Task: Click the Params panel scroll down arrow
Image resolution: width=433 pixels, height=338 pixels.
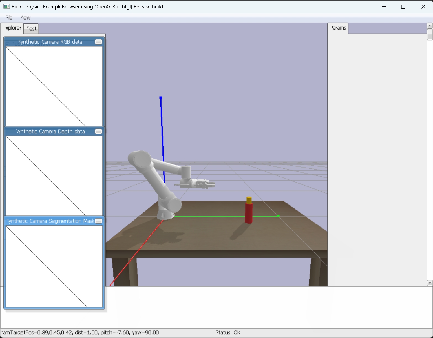Action: point(430,283)
